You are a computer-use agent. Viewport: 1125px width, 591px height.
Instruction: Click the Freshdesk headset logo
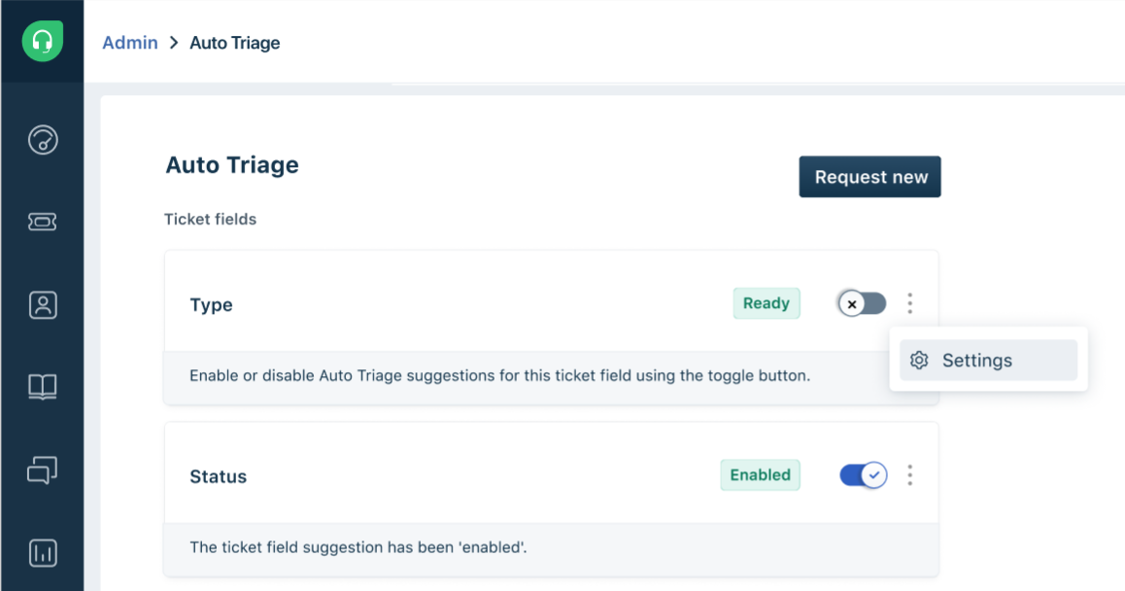pos(42,42)
